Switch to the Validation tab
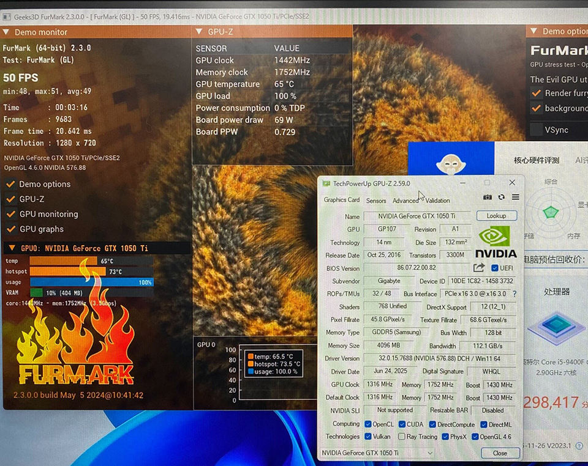This screenshot has width=588, height=466. (437, 201)
